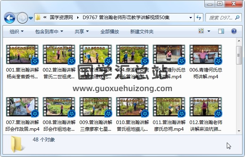Select video 002.曾治瀚讲解曾氏二世祖虎

tap(59, 62)
